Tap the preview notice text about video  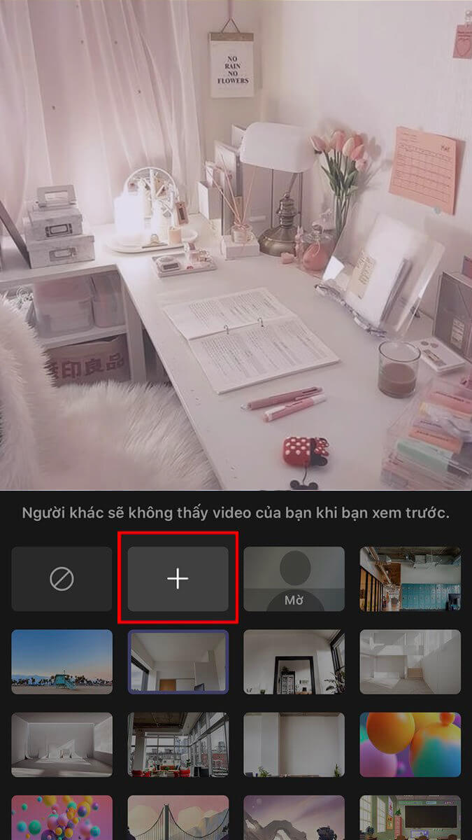(x=236, y=513)
